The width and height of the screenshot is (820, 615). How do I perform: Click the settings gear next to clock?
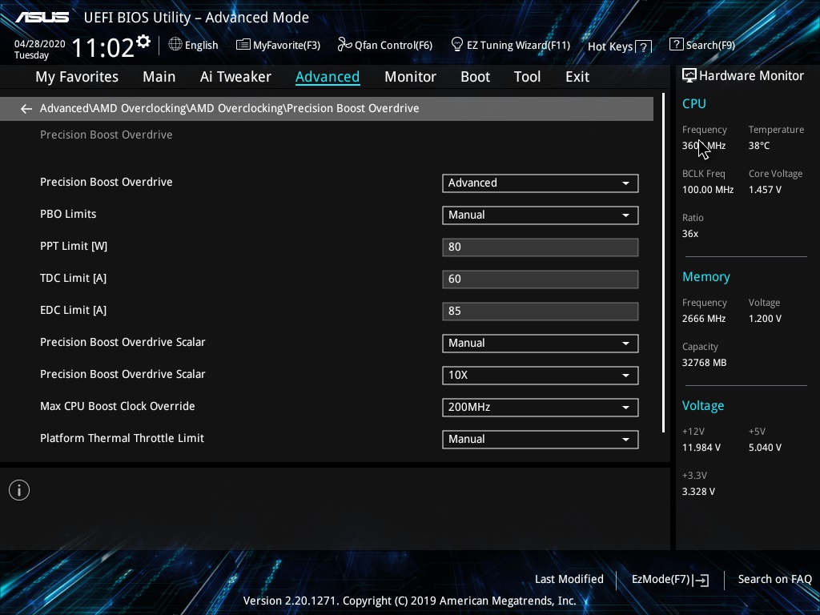143,41
